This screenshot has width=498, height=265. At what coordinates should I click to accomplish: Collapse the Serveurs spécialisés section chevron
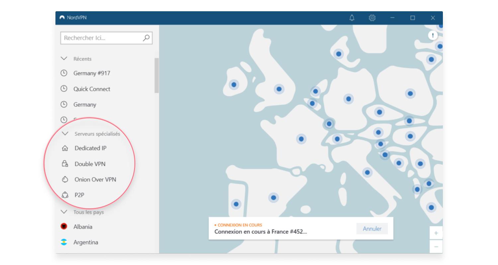point(65,134)
